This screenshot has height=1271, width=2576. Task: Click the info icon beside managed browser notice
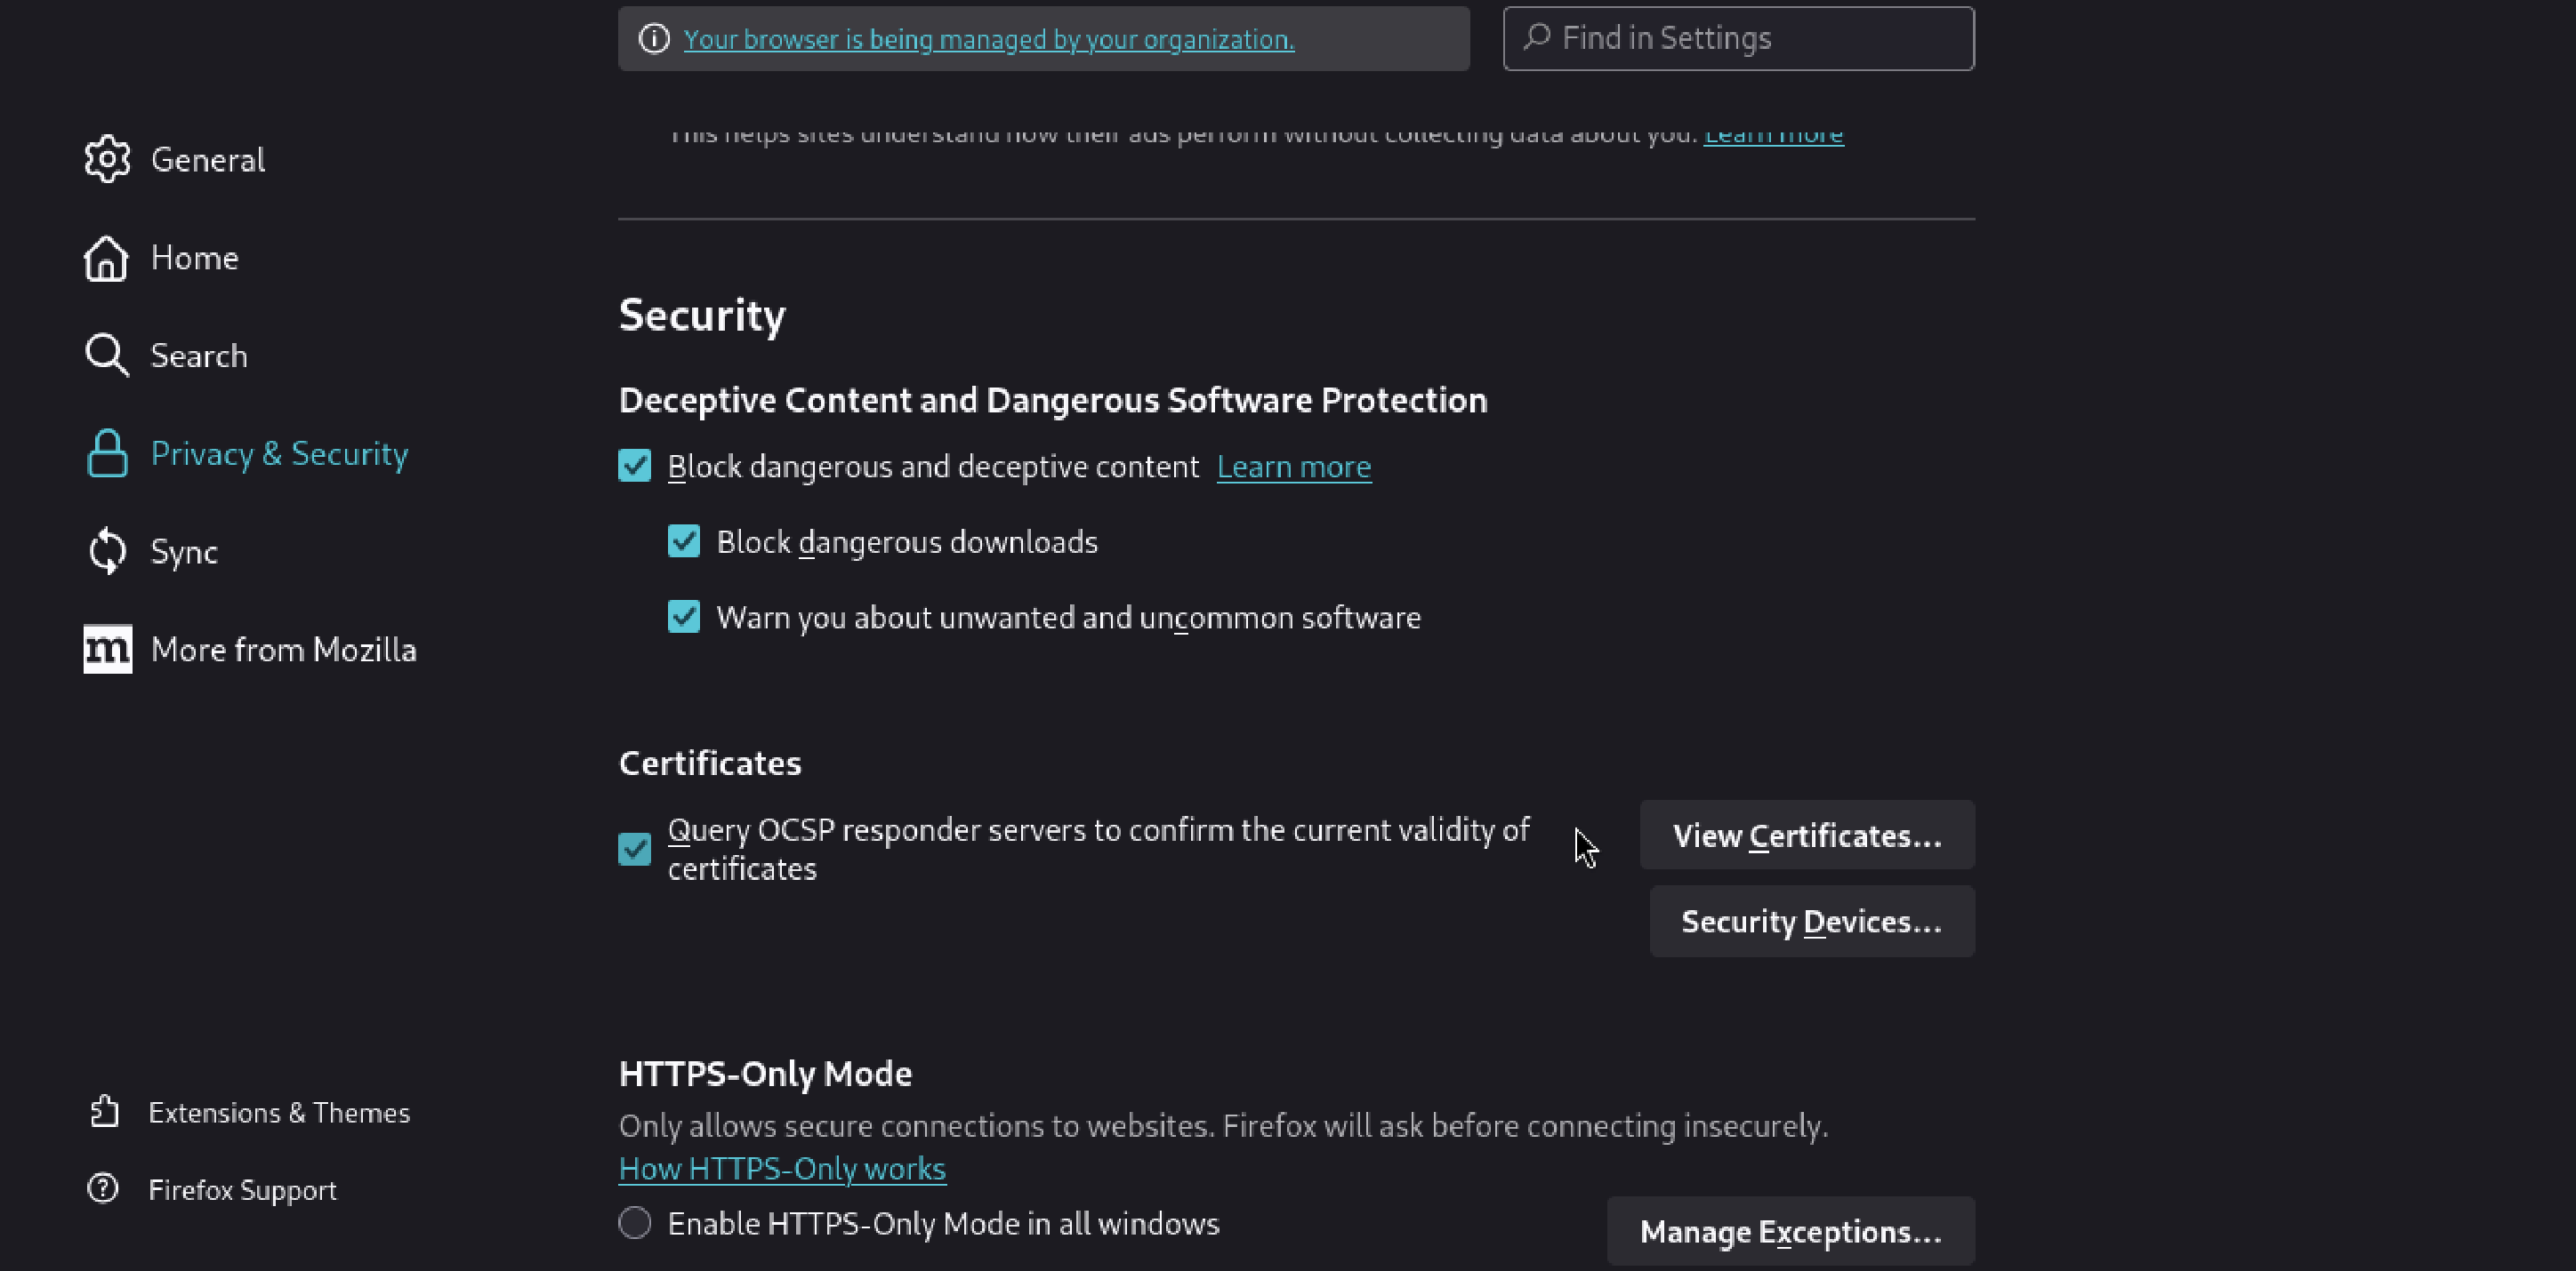pos(654,39)
